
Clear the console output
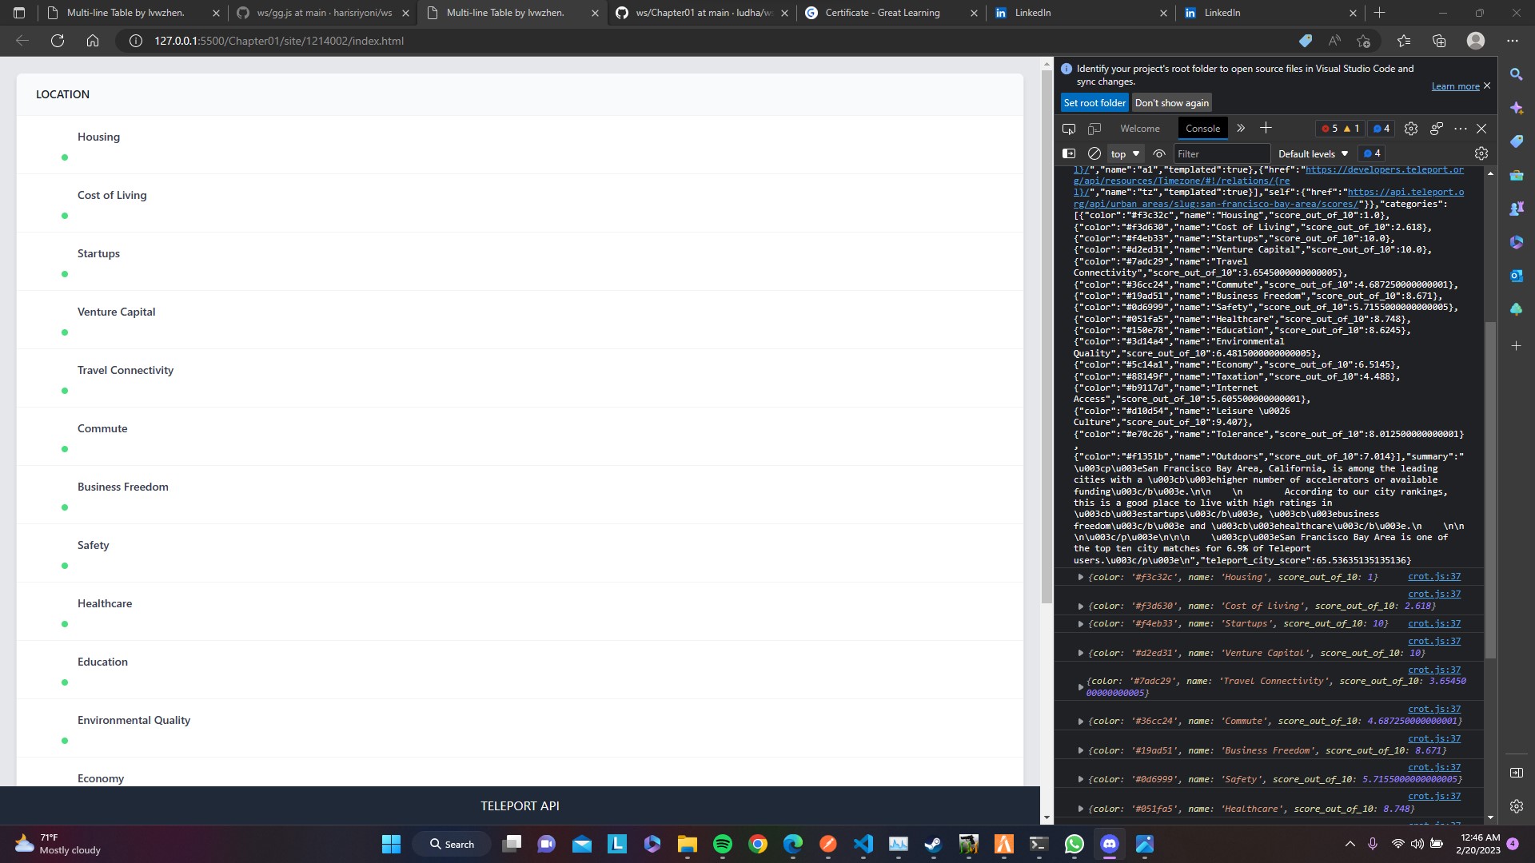point(1094,153)
